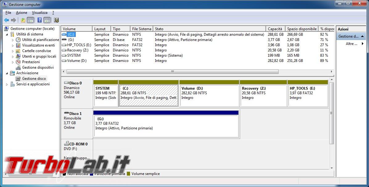Expand the Servizi e applicazioni node
369x187 pixels.
pos(7,84)
